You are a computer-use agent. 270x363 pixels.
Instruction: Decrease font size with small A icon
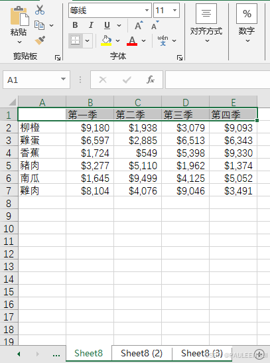[155, 25]
